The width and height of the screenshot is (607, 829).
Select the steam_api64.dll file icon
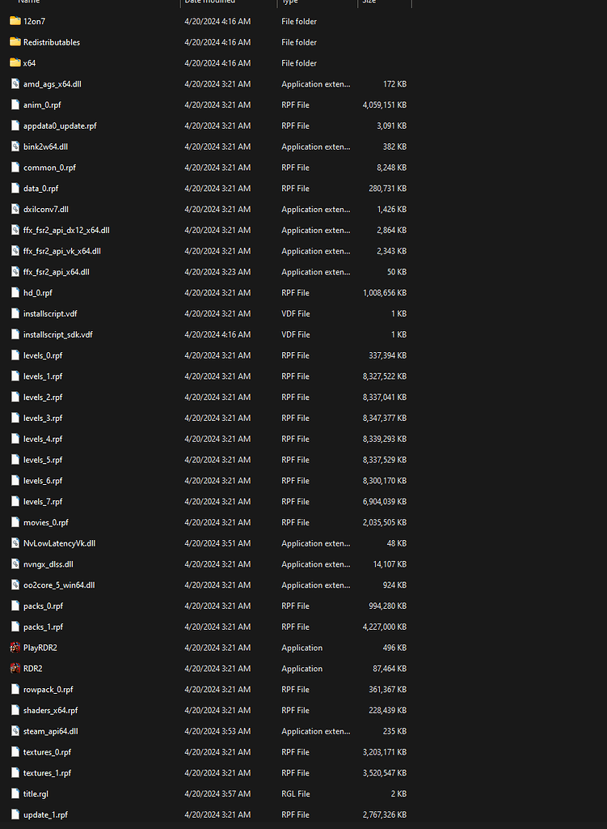click(15, 730)
